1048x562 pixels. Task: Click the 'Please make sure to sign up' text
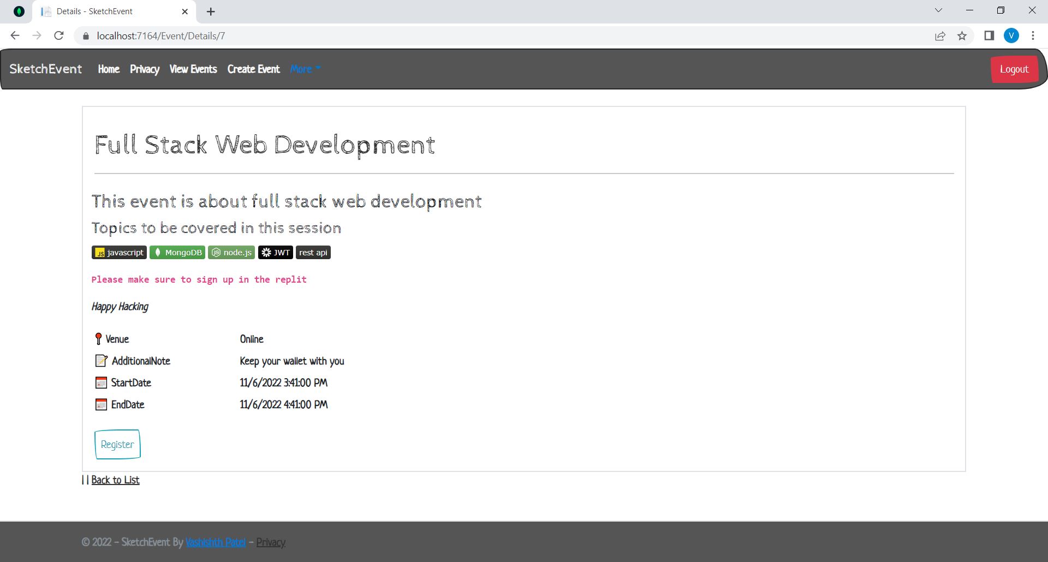(x=199, y=279)
